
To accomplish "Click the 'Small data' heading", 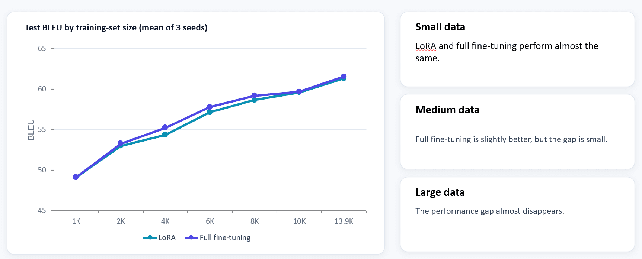I will pyautogui.click(x=440, y=27).
